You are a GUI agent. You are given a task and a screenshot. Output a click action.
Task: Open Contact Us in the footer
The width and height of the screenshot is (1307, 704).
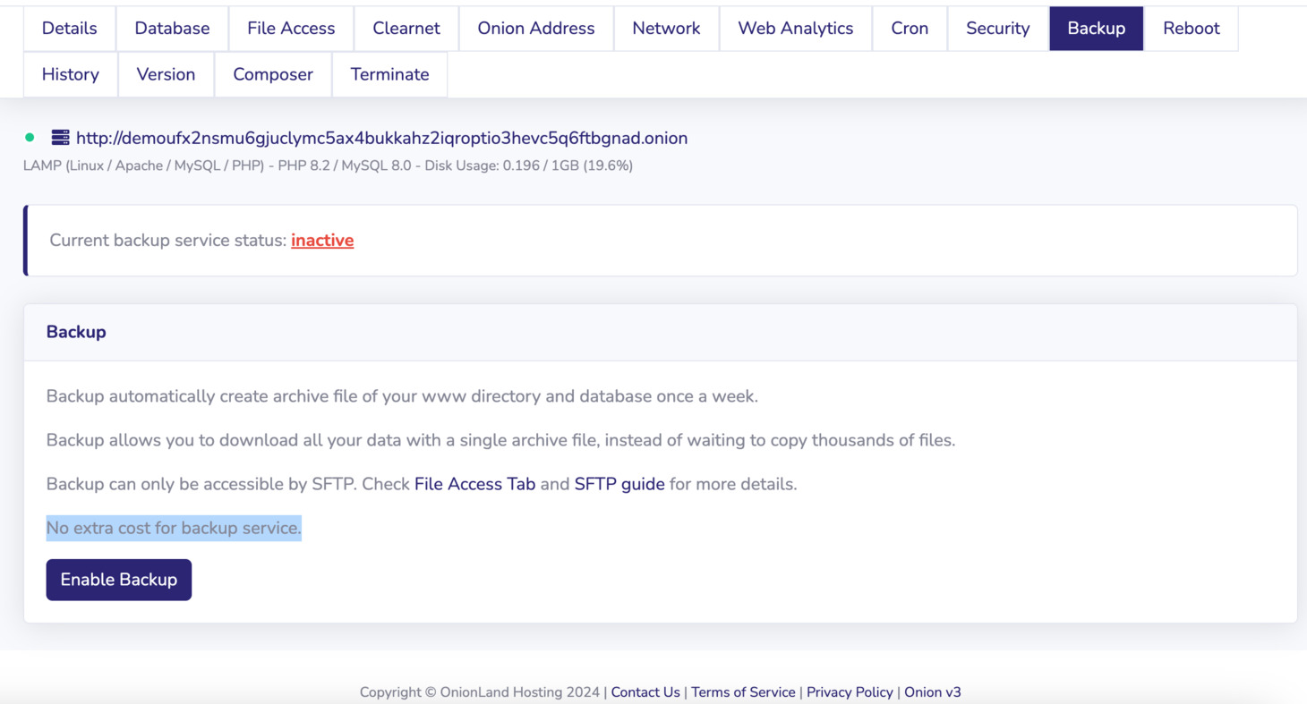click(x=645, y=692)
